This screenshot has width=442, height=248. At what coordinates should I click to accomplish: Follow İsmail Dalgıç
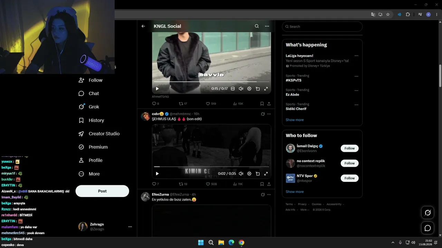click(349, 148)
